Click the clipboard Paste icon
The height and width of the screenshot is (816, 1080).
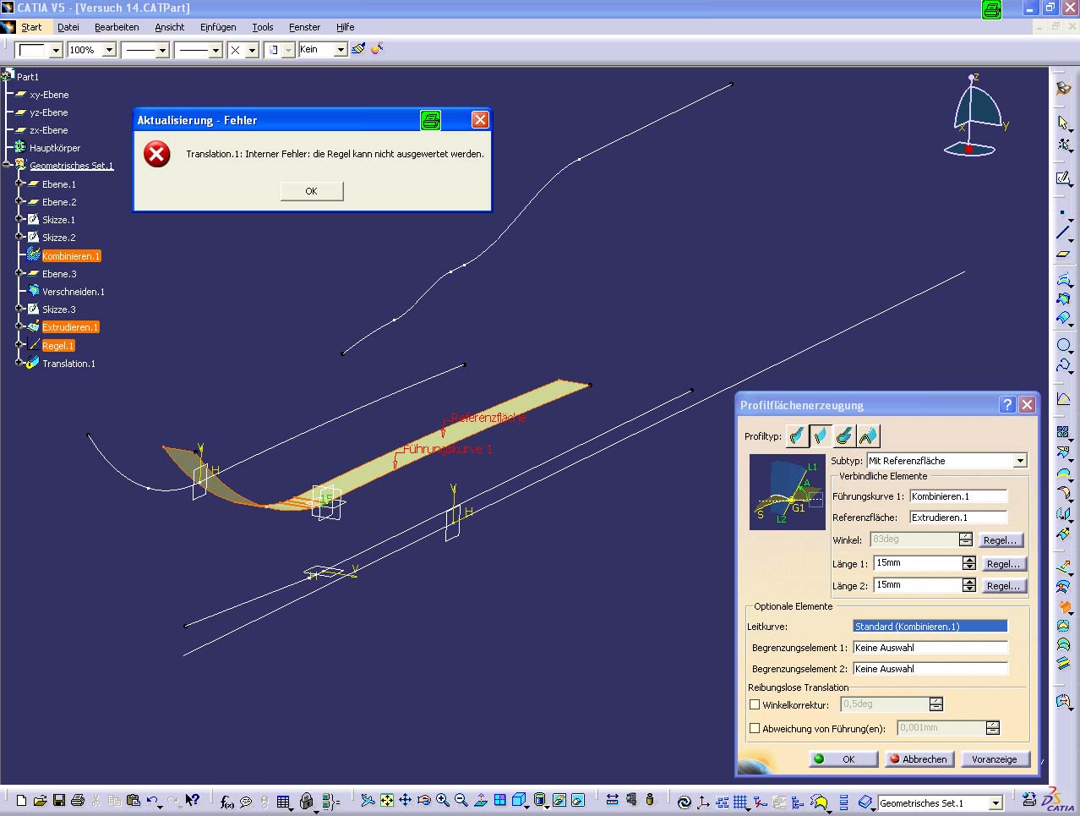[134, 800]
